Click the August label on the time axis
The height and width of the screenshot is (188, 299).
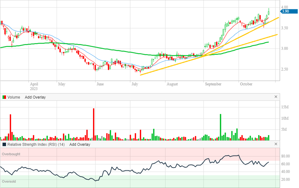coord(172,84)
